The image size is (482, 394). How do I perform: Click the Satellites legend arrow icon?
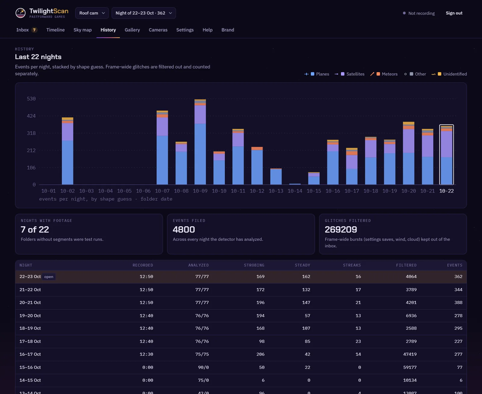[336, 74]
